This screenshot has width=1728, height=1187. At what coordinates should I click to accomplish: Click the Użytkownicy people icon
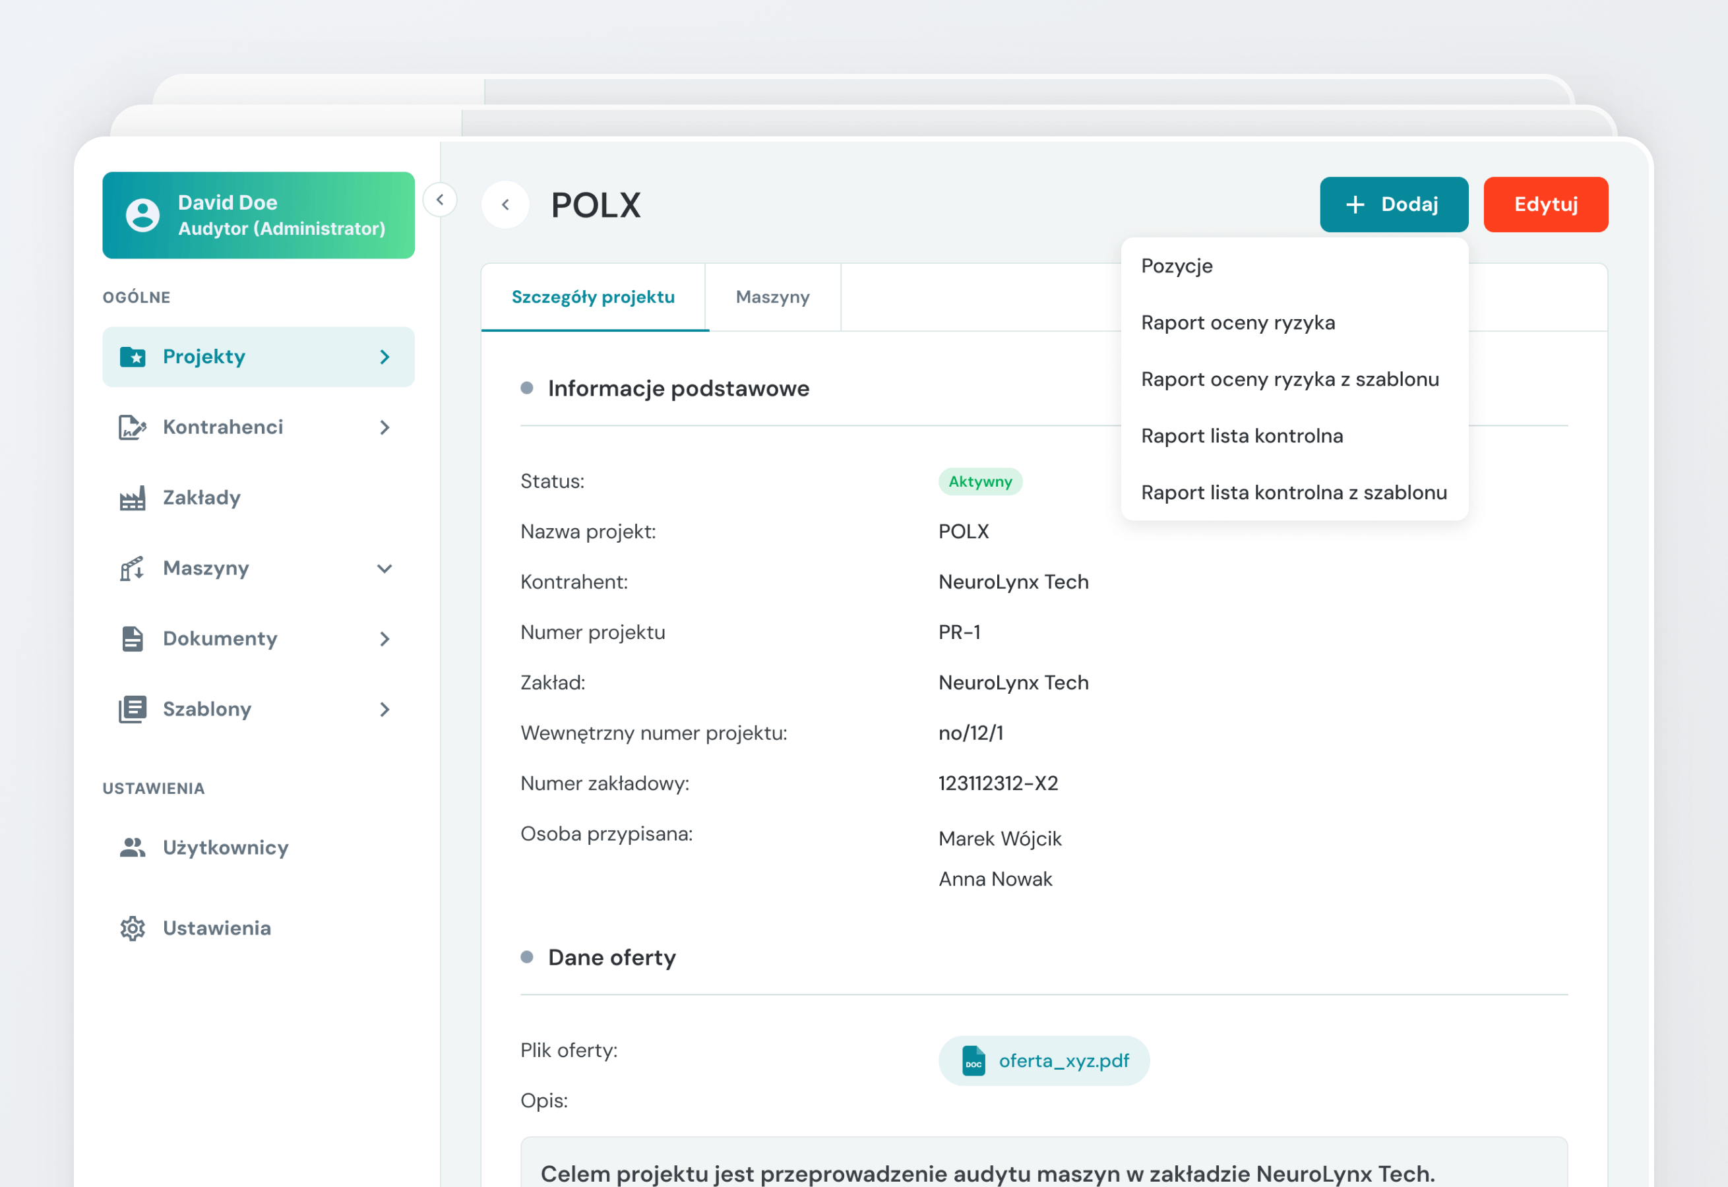(x=133, y=847)
